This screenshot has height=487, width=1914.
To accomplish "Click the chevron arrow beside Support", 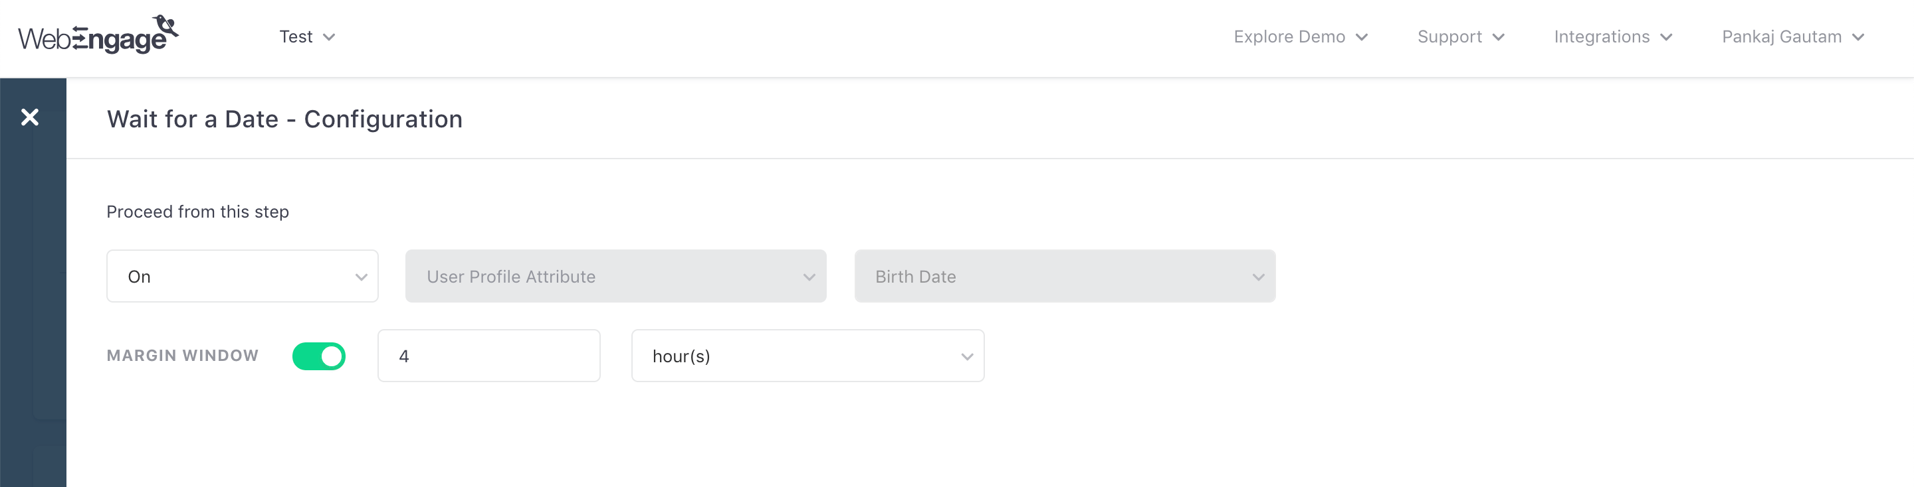I will coord(1498,37).
